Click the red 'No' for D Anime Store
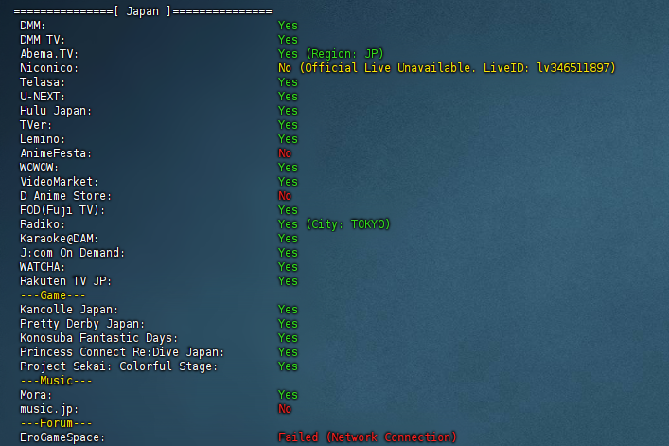This screenshot has width=669, height=446. coord(285,196)
